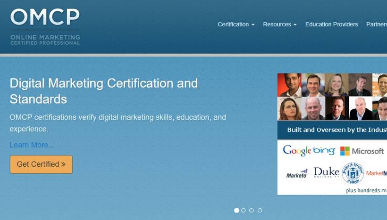Follow the Learn More link

click(32, 145)
